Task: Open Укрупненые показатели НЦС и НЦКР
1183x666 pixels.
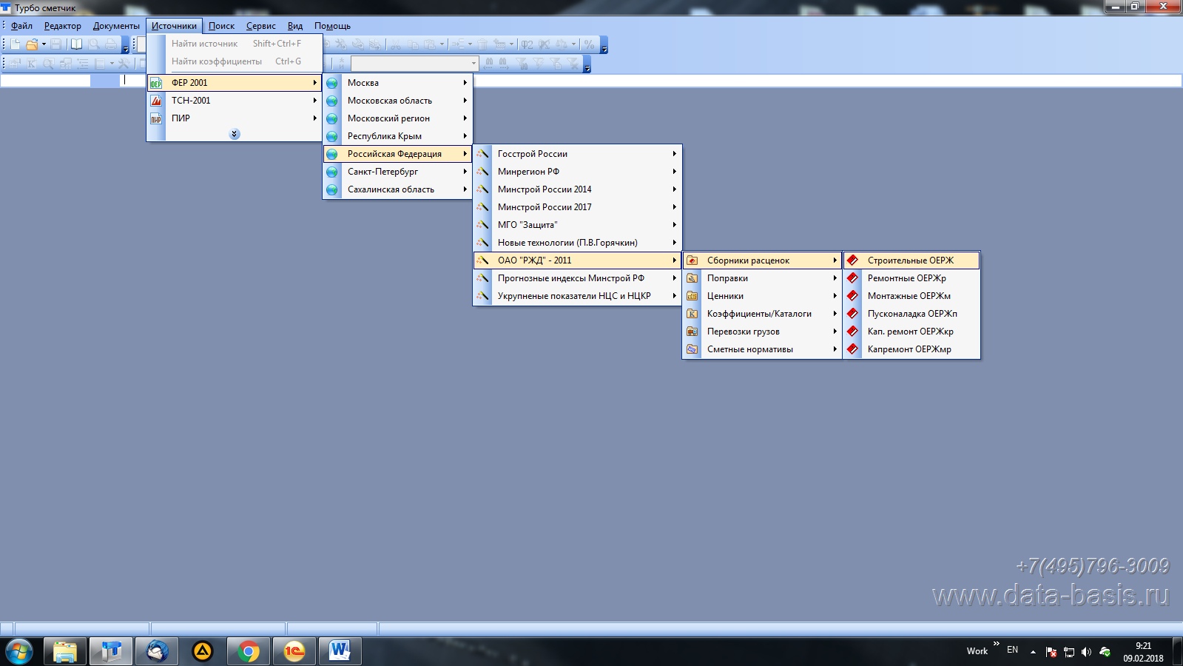Action: [x=577, y=296]
